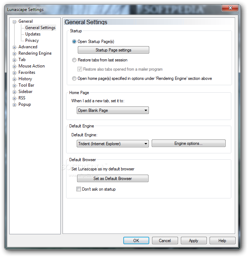Expand the History tree node
Image resolution: width=248 pixels, height=257 pixels.
[x=15, y=79]
